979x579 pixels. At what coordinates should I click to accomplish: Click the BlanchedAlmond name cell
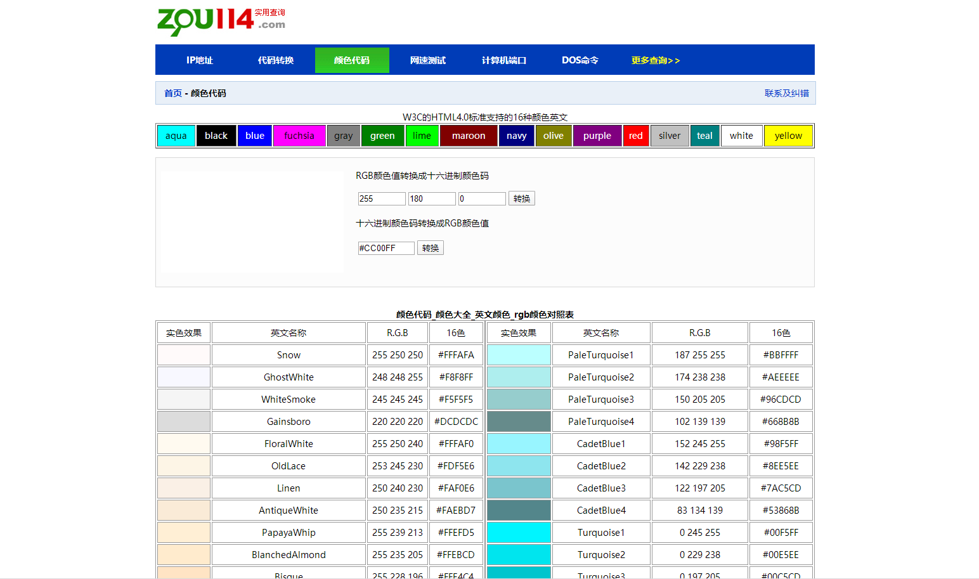[x=289, y=555]
